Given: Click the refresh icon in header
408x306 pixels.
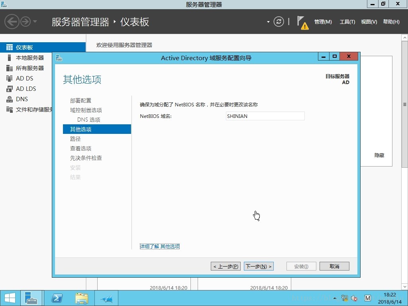Looking at the screenshot, I should point(279,22).
